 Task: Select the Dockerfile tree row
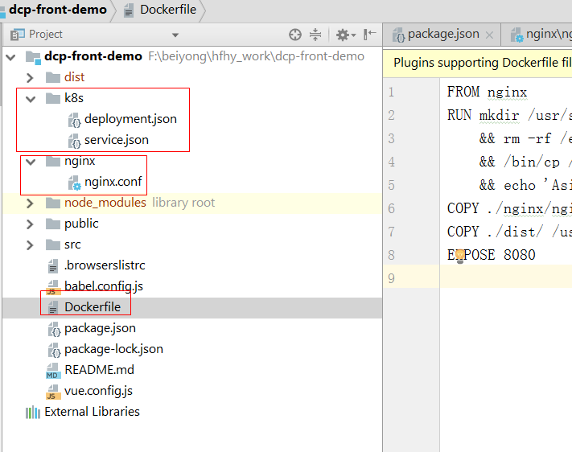(x=192, y=307)
